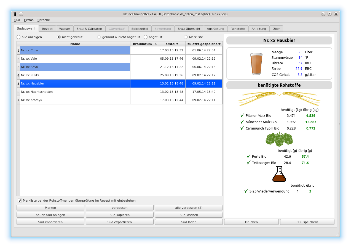The image size is (351, 248).
Task: Click the app icon in the title bar
Action: [x=15, y=14]
